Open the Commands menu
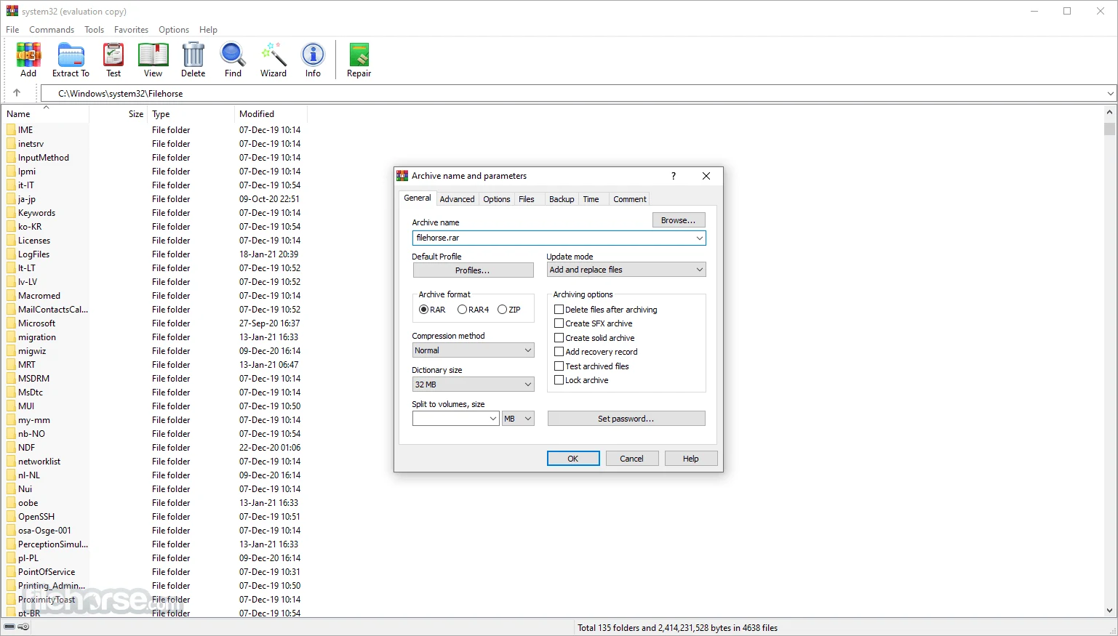1118x636 pixels. [52, 30]
